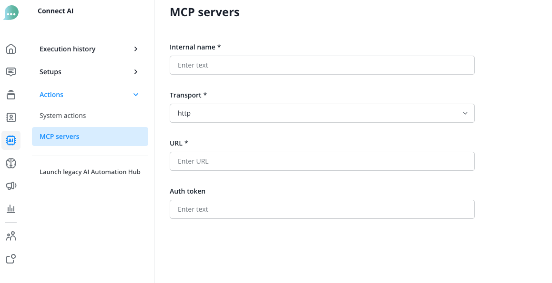Open the team people icon

[x=11, y=236]
